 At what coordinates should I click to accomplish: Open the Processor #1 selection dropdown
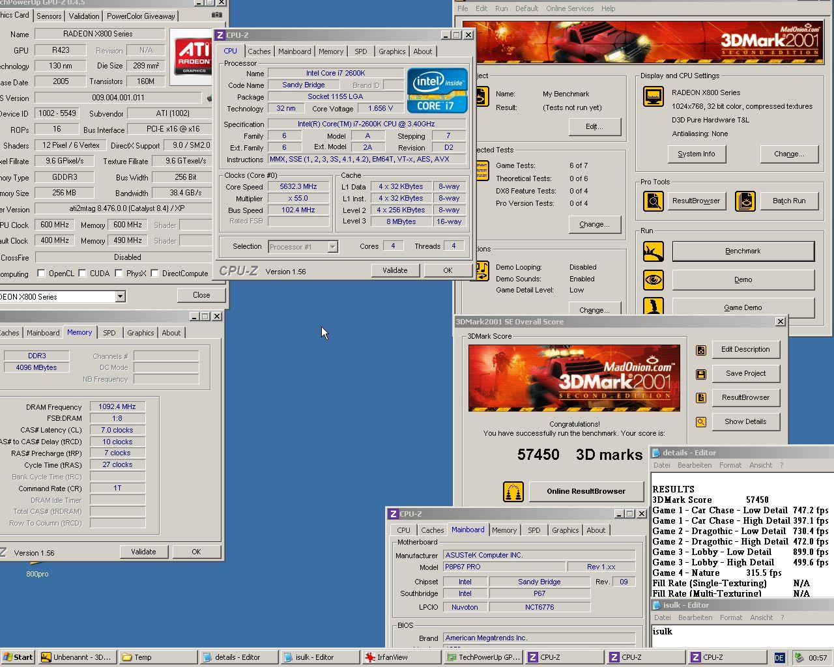332,247
